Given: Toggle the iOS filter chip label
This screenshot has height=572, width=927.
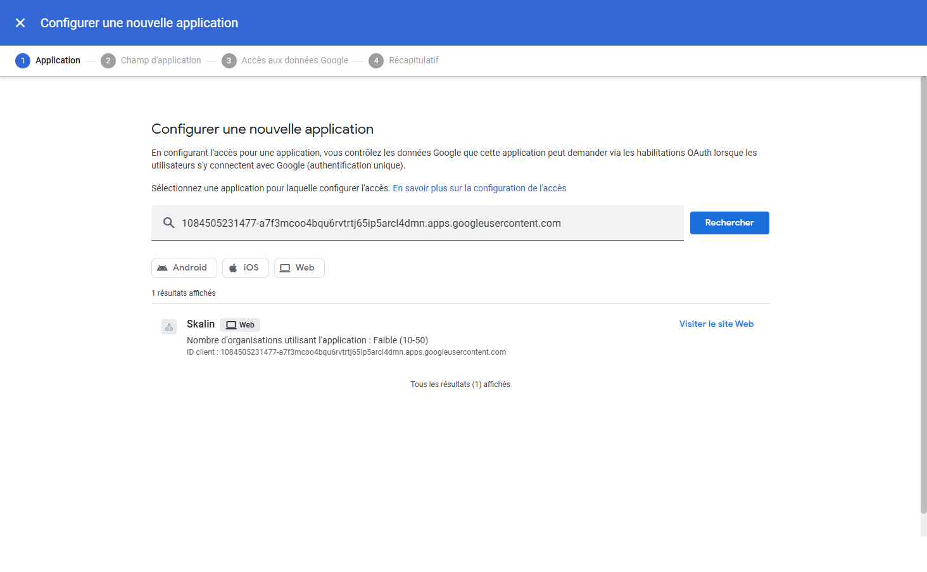Looking at the screenshot, I should click(x=251, y=268).
